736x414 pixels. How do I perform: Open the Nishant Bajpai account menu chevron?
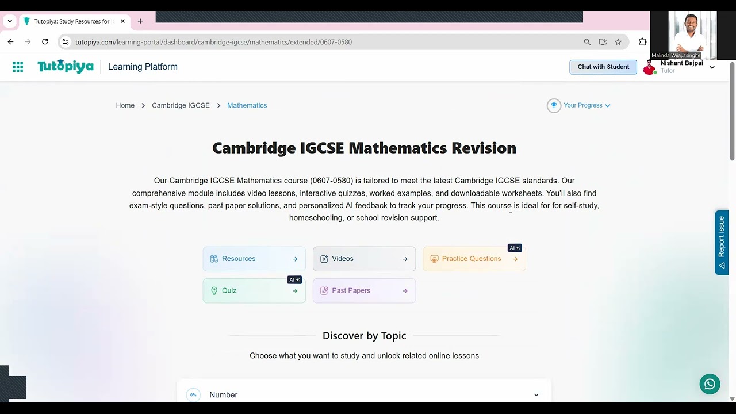(712, 67)
